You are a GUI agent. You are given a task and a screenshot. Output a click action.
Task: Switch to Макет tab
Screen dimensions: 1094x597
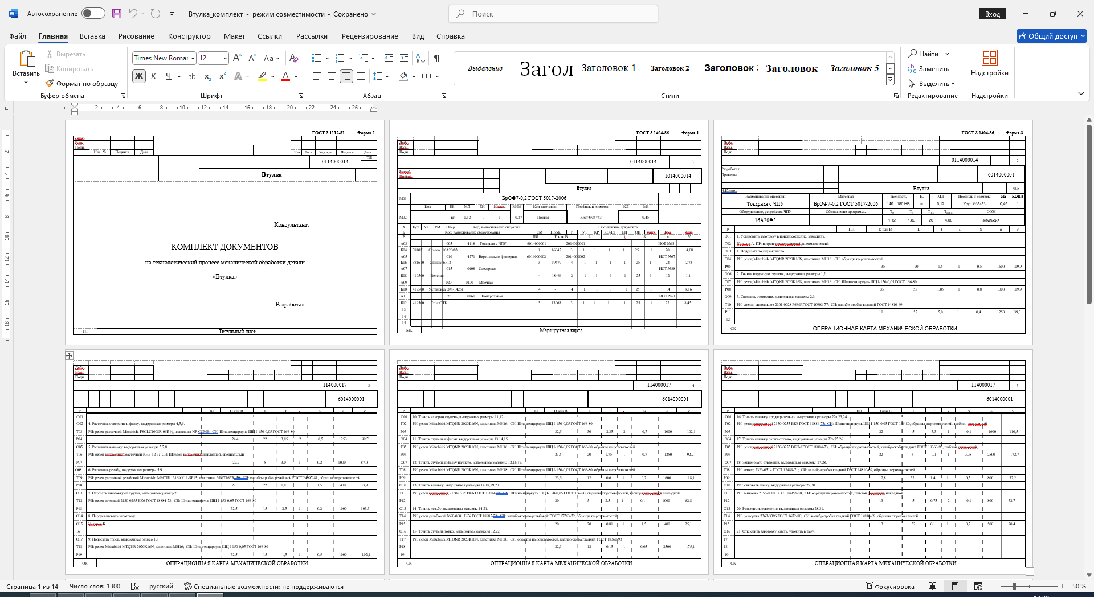point(234,36)
